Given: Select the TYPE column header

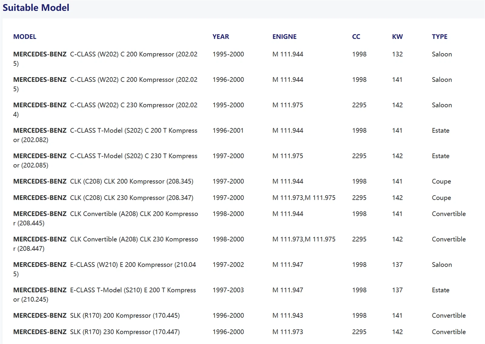Looking at the screenshot, I should 440,37.
